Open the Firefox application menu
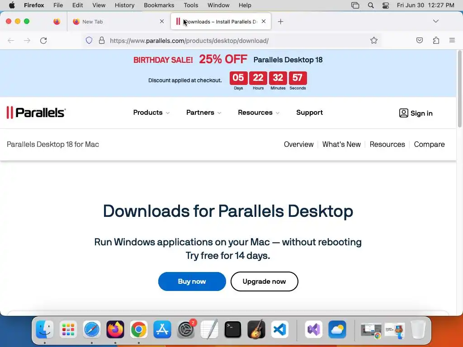The width and height of the screenshot is (463, 347). (x=34, y=5)
